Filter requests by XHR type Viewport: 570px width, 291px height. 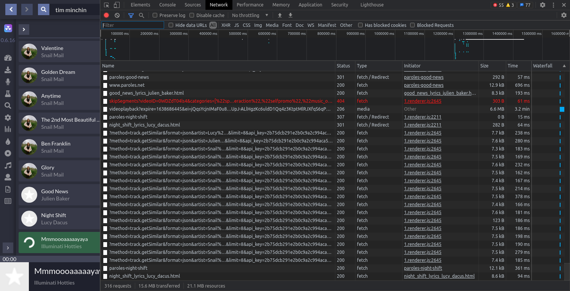click(226, 25)
